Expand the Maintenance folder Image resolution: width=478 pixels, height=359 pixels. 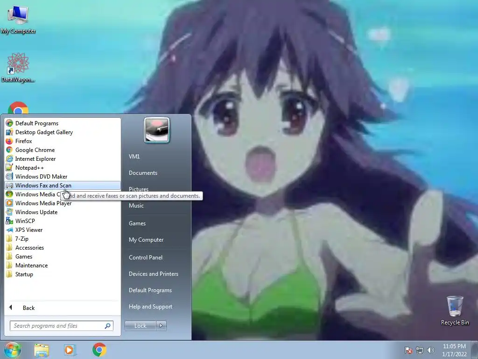click(x=63, y=266)
